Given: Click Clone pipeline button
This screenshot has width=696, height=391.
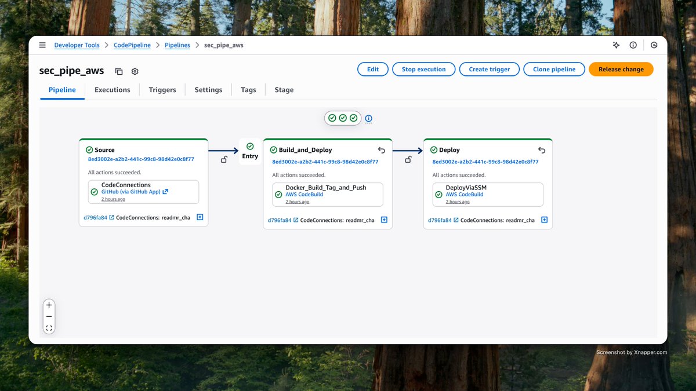Looking at the screenshot, I should [x=554, y=70].
